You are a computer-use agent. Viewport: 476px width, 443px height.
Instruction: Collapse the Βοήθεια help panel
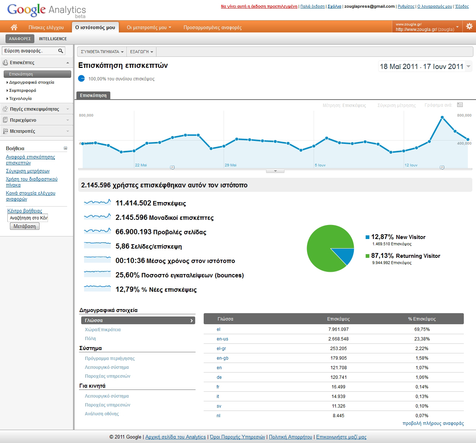pyautogui.click(x=65, y=148)
